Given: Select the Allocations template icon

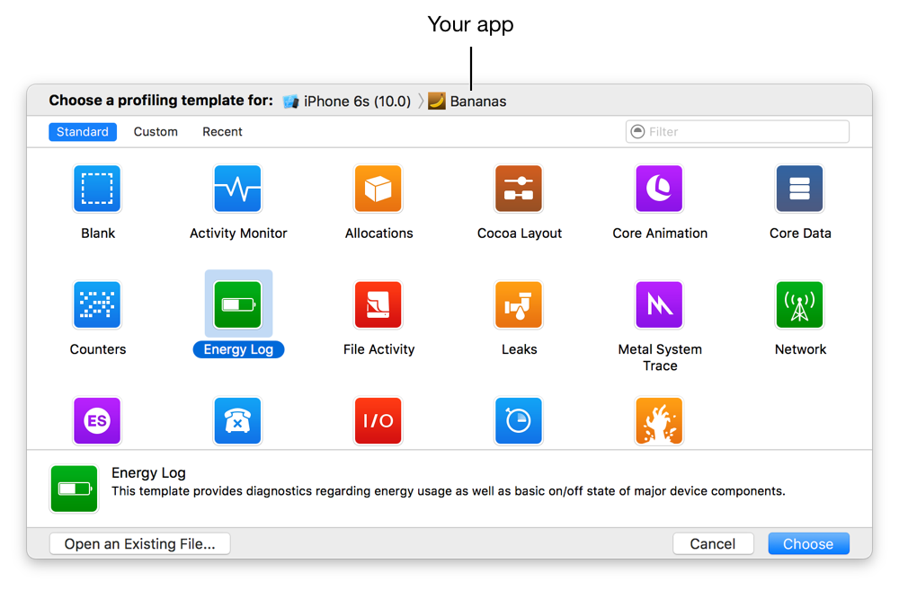Looking at the screenshot, I should click(x=378, y=189).
